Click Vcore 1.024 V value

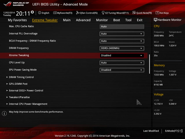tap(173, 46)
